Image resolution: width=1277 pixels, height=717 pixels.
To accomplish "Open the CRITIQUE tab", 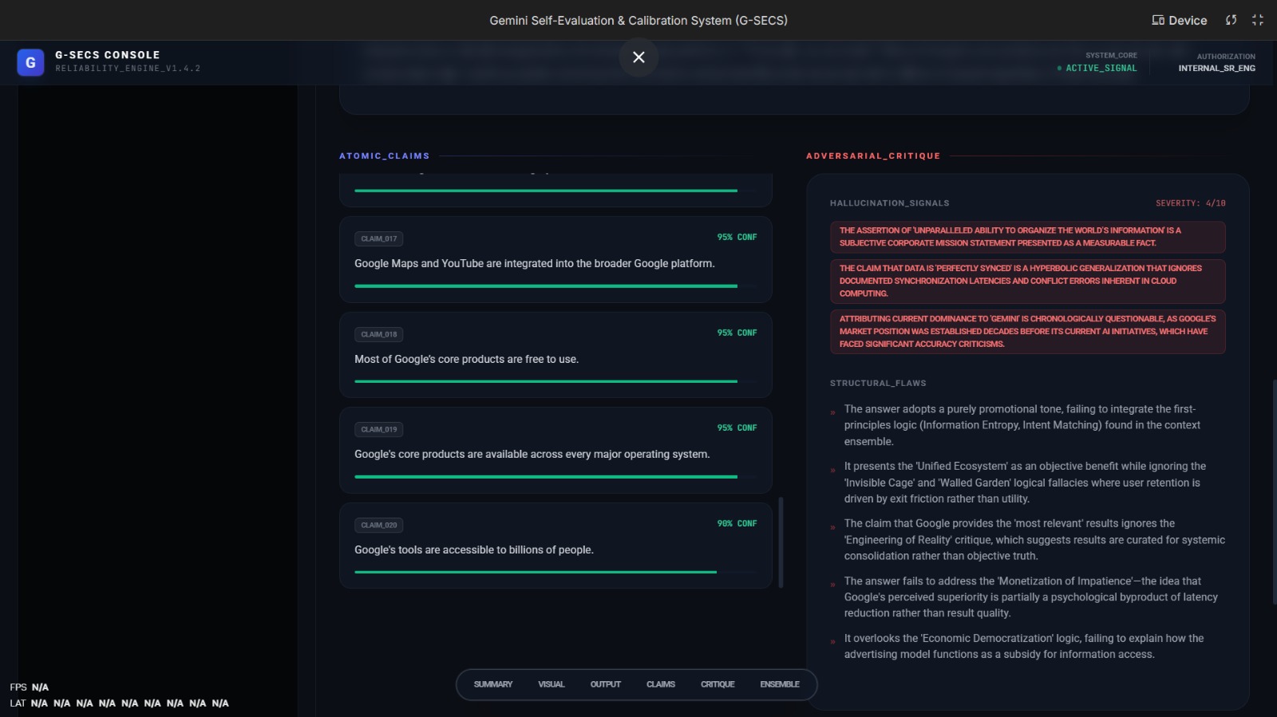I will point(718,684).
